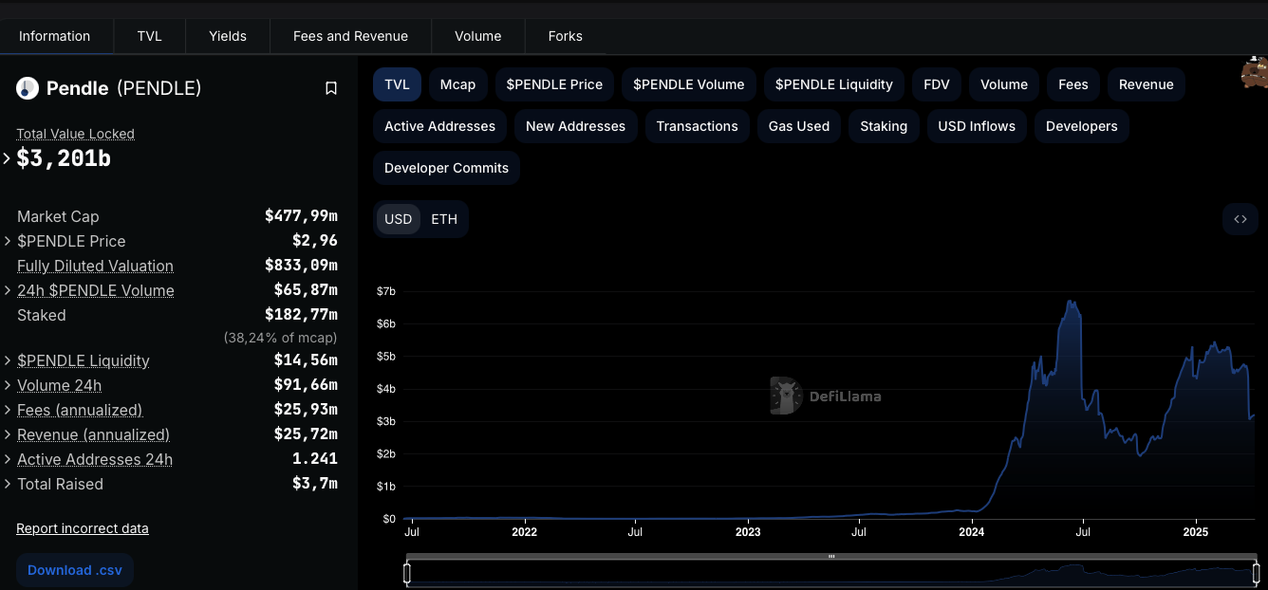The width and height of the screenshot is (1268, 590).
Task: Click the mini overview chart area
Action: pyautogui.click(x=831, y=574)
